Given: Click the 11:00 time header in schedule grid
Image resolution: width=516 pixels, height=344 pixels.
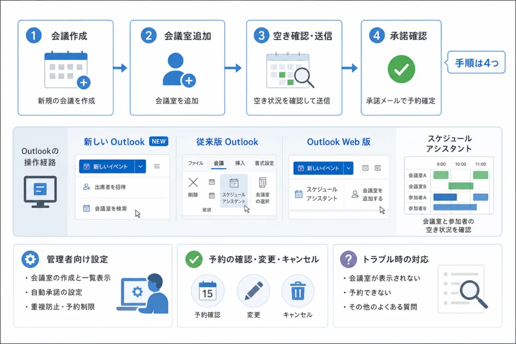Looking at the screenshot, I should pyautogui.click(x=480, y=164).
